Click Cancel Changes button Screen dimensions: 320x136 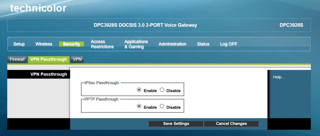pos(232,124)
